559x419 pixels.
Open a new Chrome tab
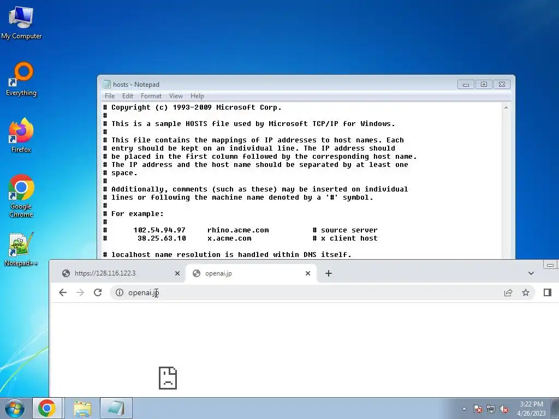pyautogui.click(x=329, y=273)
